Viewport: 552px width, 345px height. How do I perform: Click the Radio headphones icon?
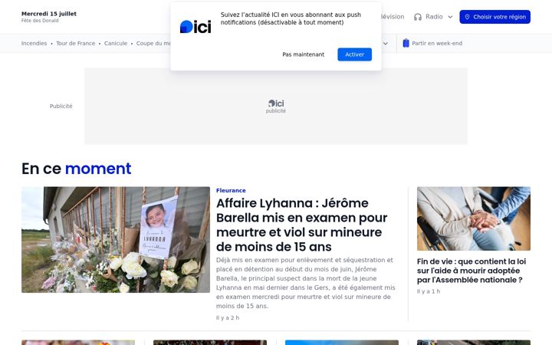(x=418, y=17)
